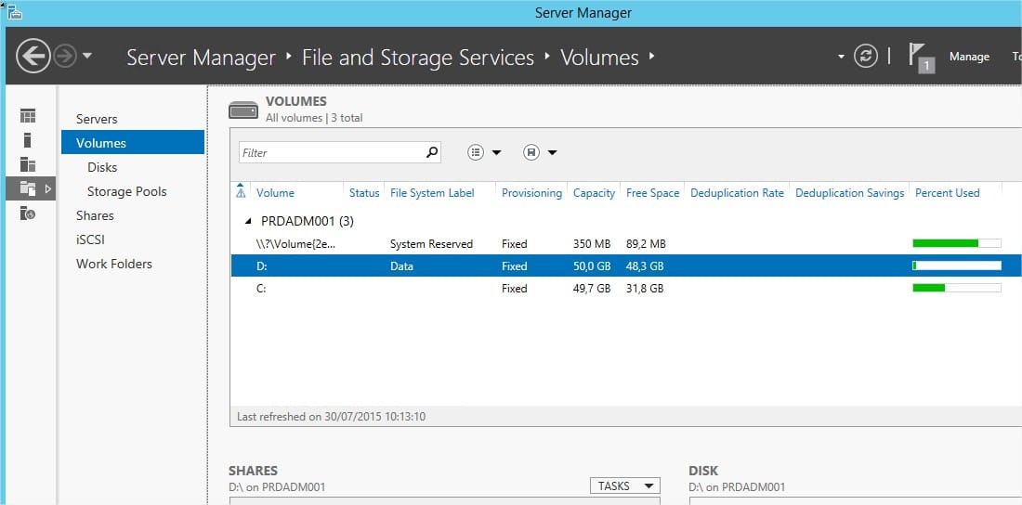Viewport: 1022px width, 505px height.
Task: Click the search magnifier icon
Action: point(432,152)
